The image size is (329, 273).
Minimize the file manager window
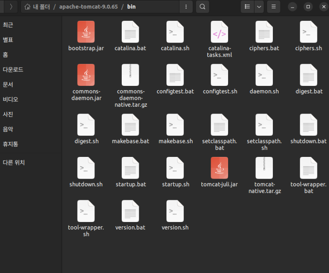pos(292,7)
